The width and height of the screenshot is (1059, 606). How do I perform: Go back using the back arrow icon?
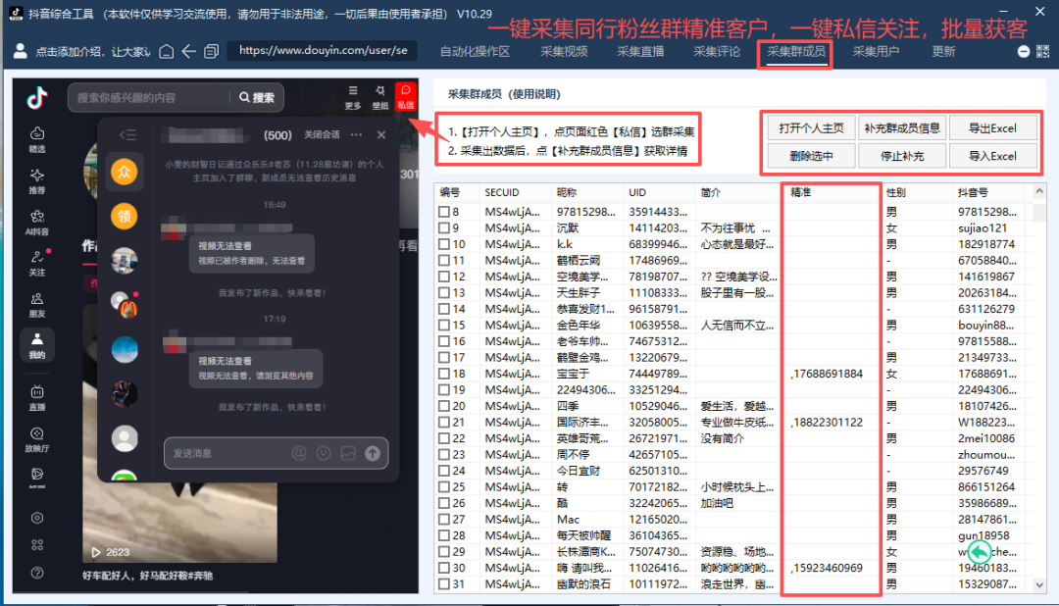[189, 51]
